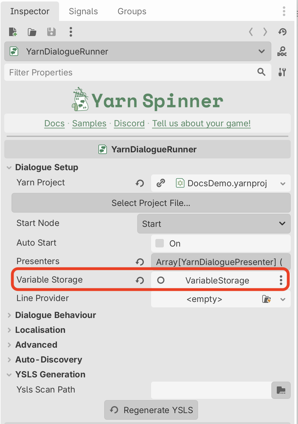Open the Docs link
The height and width of the screenshot is (424, 298).
click(55, 123)
